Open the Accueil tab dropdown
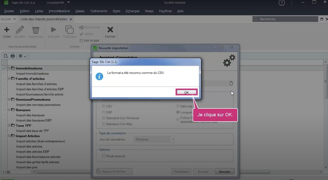 click(14, 19)
